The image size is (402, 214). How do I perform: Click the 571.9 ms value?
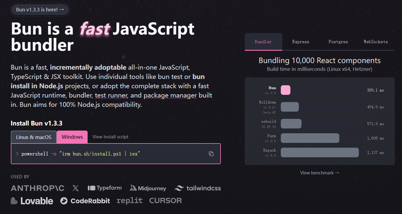[376, 124]
